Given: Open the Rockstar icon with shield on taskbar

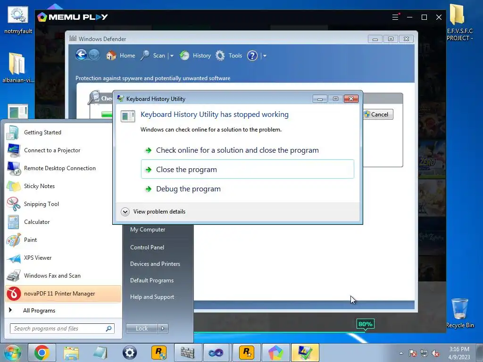Looking at the screenshot, I should (x=159, y=353).
